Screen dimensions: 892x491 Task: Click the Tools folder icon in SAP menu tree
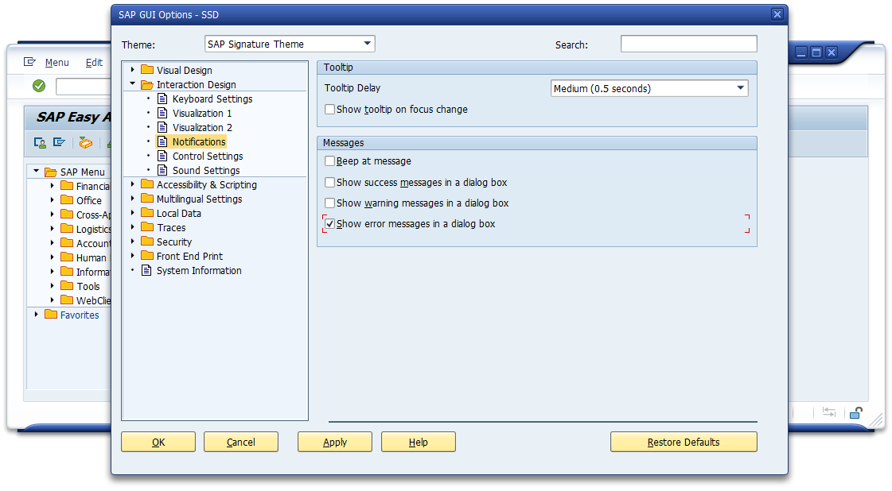[67, 285]
